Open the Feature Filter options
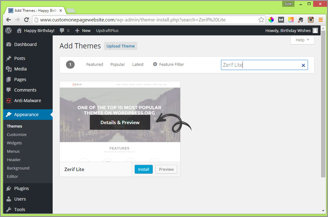 click(x=168, y=64)
